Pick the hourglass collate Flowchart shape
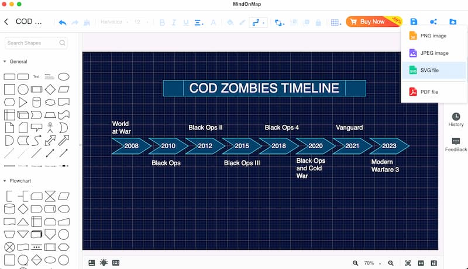468x269 pixels. pyautogui.click(x=50, y=197)
